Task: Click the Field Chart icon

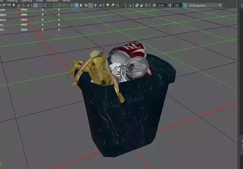Action: tap(55, 5)
